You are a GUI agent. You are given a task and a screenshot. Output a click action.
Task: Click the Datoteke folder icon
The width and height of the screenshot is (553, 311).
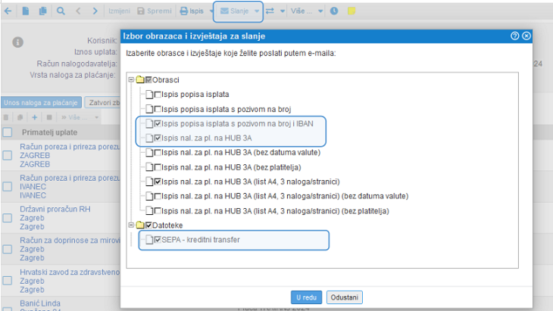tap(140, 225)
